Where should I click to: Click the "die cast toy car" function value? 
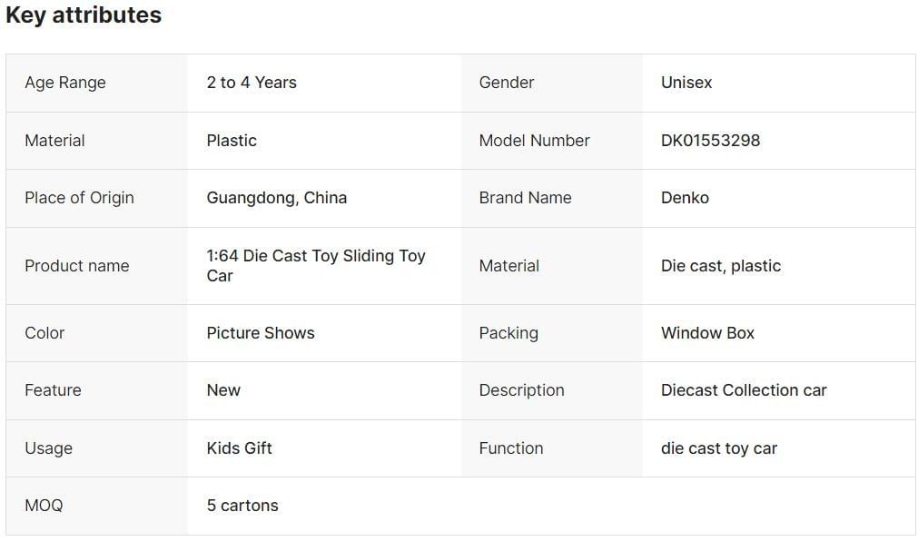(719, 448)
